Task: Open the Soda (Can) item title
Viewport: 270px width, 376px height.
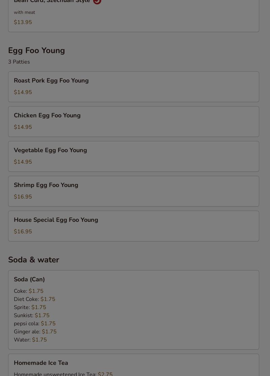Action: coord(29,280)
